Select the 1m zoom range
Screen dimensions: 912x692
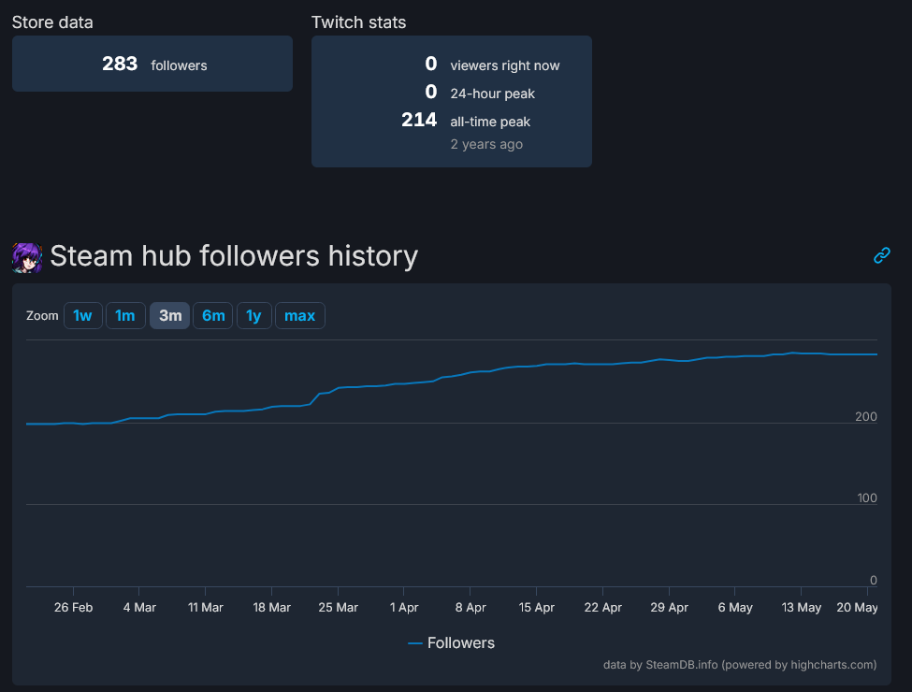[125, 316]
